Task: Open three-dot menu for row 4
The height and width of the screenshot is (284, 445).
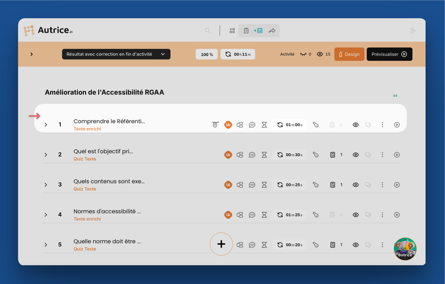Action: click(382, 215)
